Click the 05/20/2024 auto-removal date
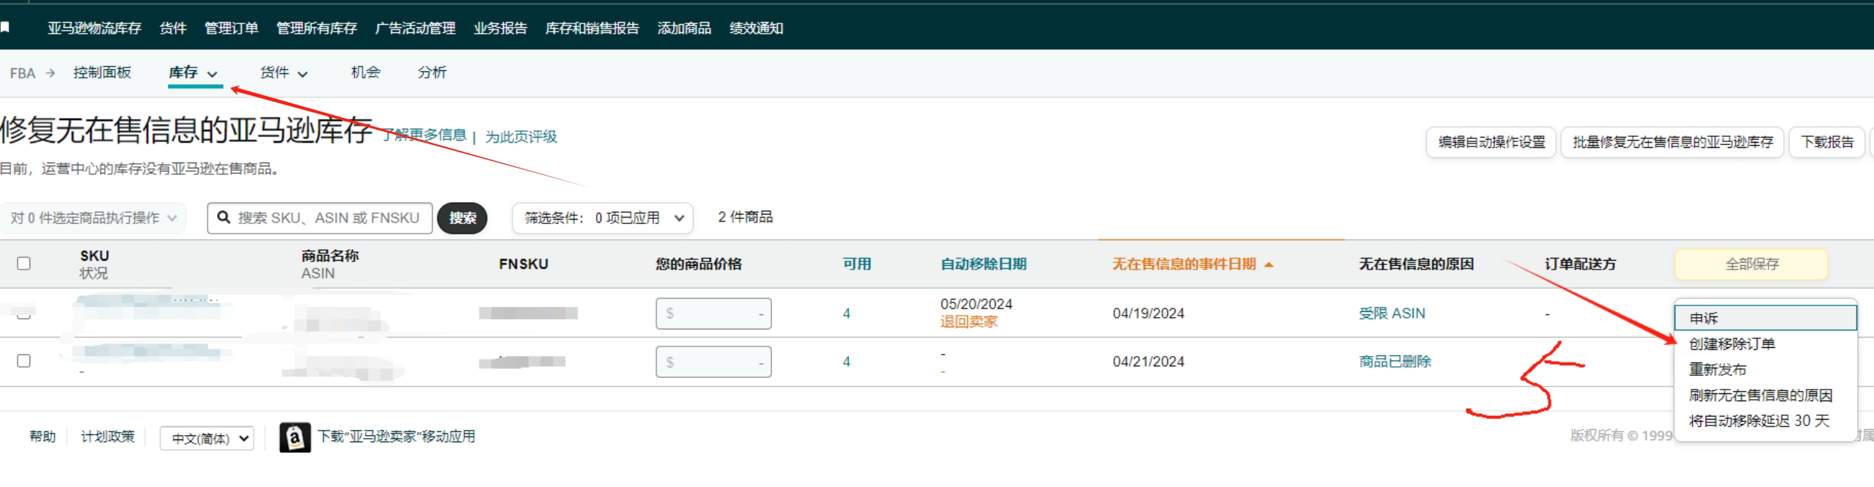Image resolution: width=1874 pixels, height=487 pixels. tap(976, 304)
